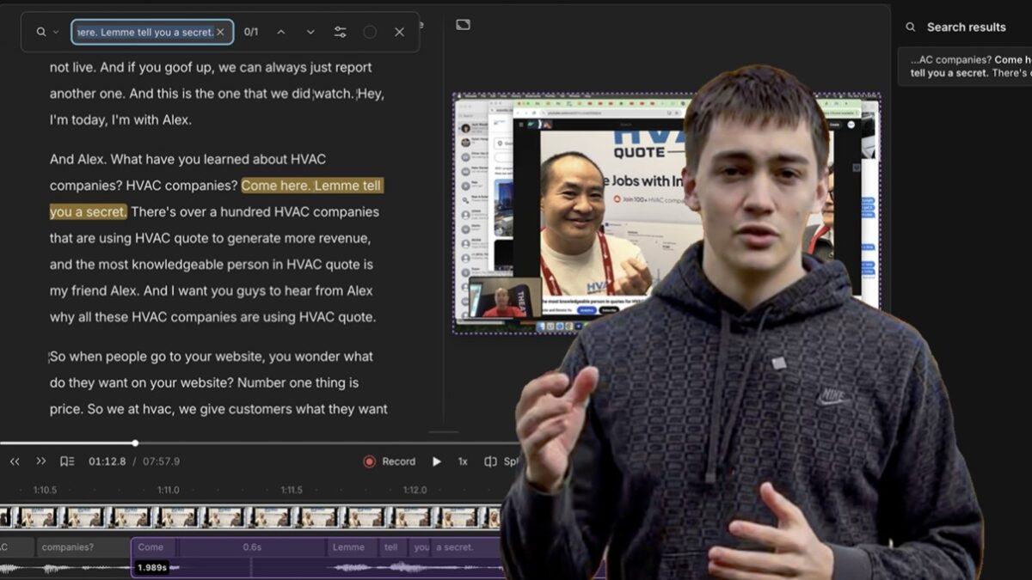Clear the search field text

coord(220,32)
